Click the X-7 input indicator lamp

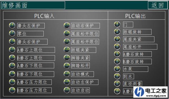(12, 33)
